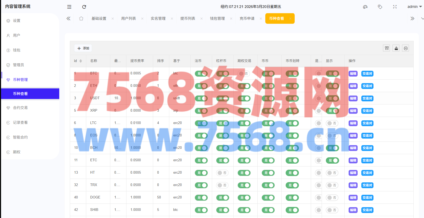Enter fullscreen mode via header icon
The width and height of the screenshot is (424, 218).
click(395, 7)
